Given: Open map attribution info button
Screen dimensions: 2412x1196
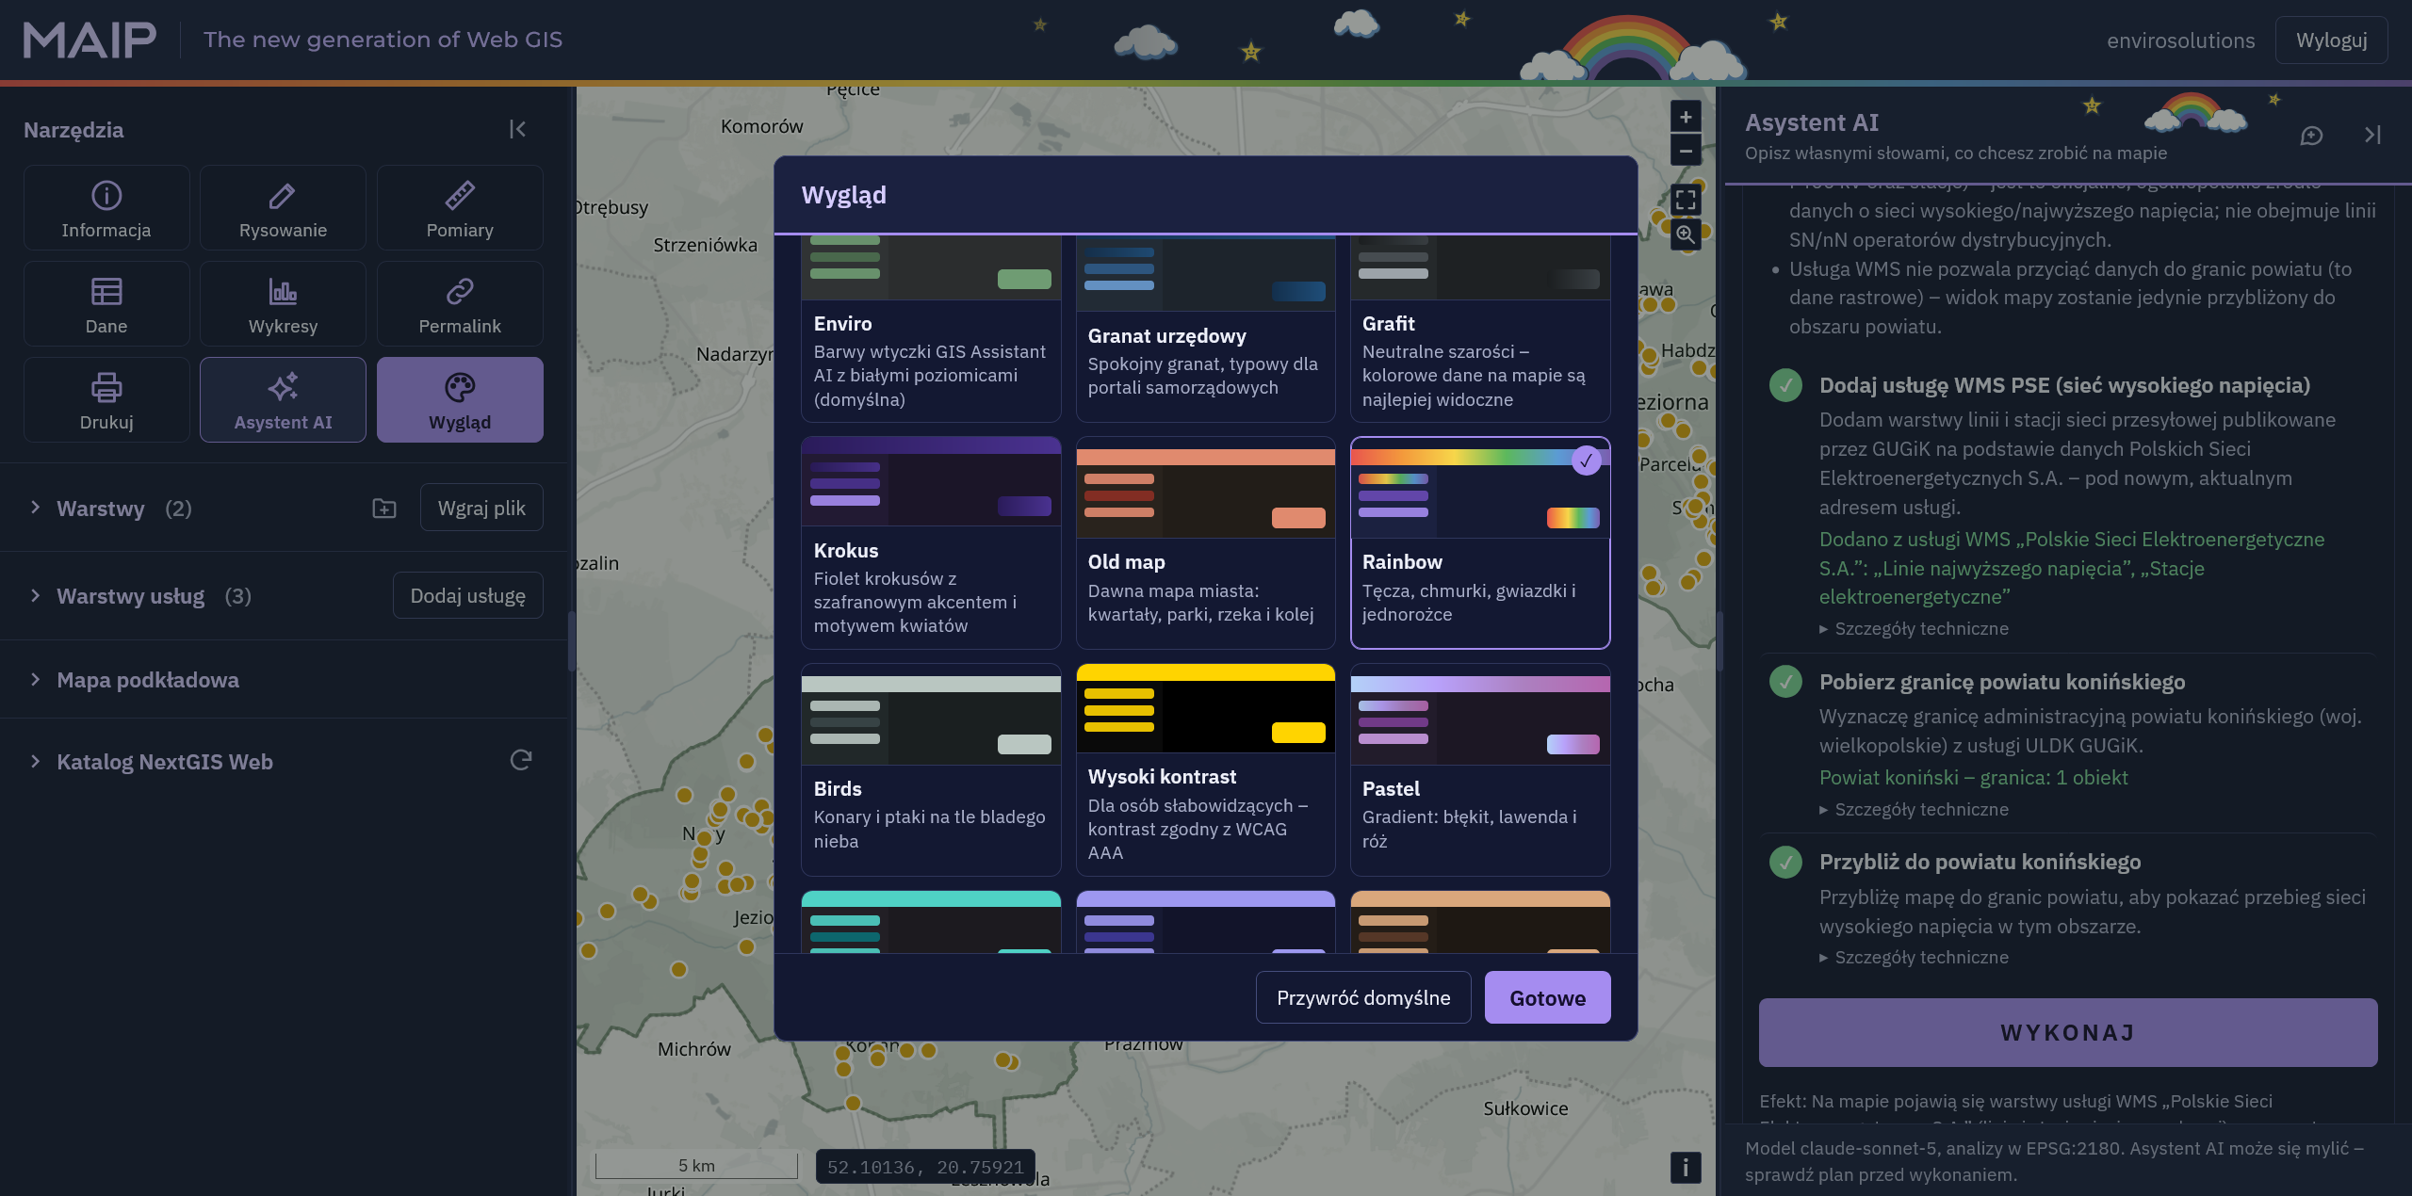Looking at the screenshot, I should click(x=1686, y=1168).
